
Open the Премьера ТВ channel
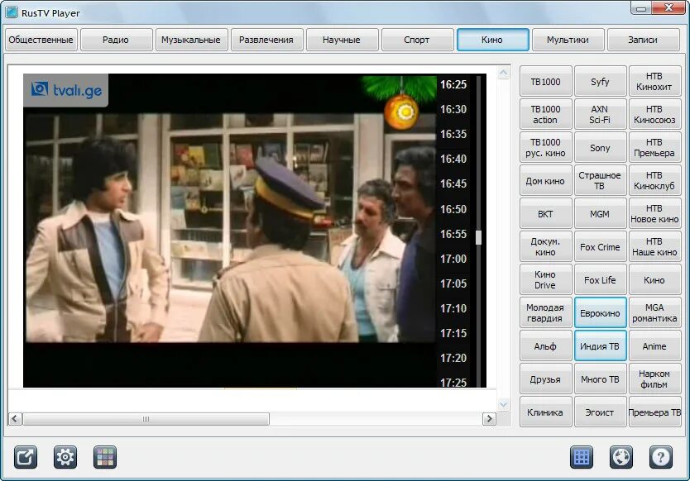click(654, 412)
